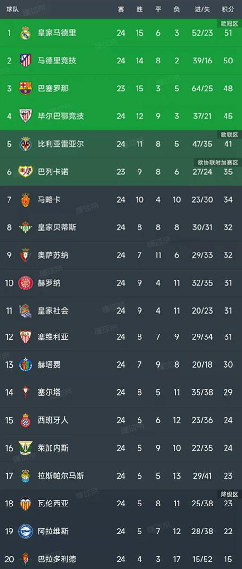Open team name 皇家社会
Viewport: 242px width, 569px height.
point(53,311)
